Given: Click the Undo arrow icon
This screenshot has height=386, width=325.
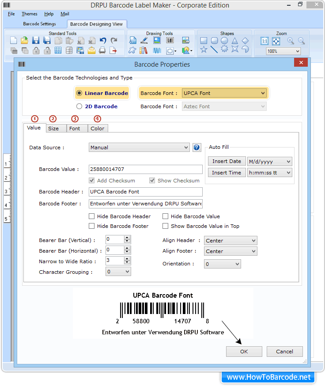Looking at the screenshot, I should (x=103, y=41).
